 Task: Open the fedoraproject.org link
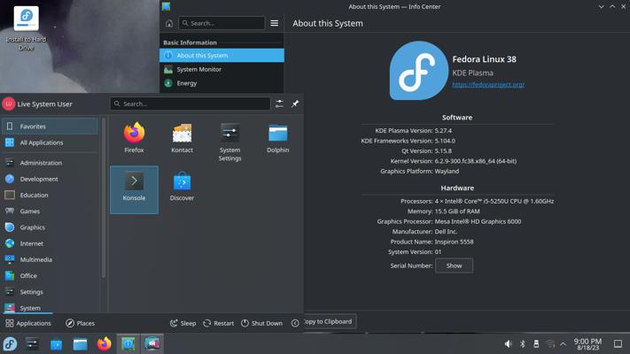pos(487,84)
